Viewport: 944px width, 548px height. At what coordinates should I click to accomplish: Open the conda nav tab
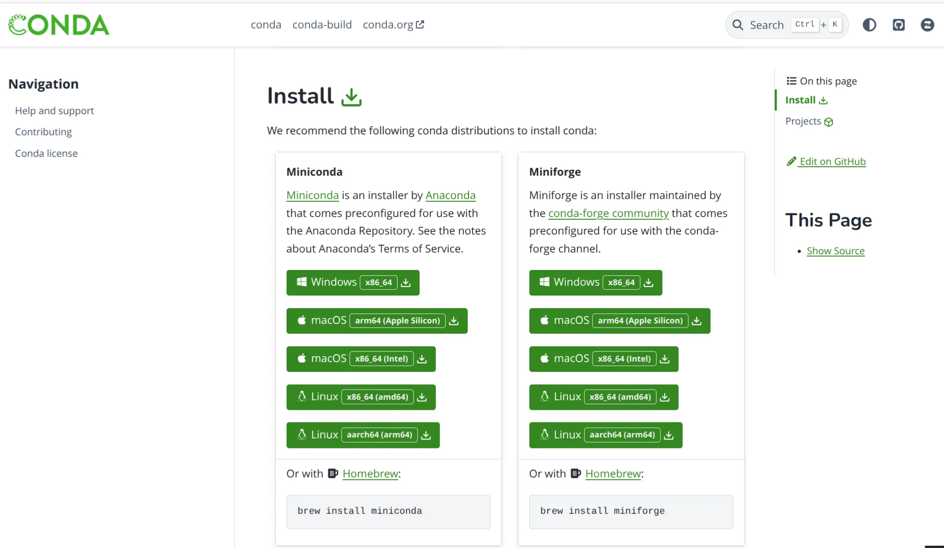point(266,25)
